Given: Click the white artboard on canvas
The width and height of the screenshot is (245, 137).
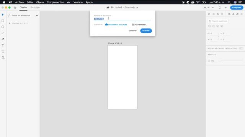Looking at the screenshot, I should (122, 77).
